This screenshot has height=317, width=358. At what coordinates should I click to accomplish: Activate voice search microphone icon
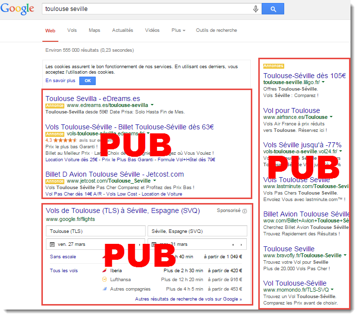point(256,9)
